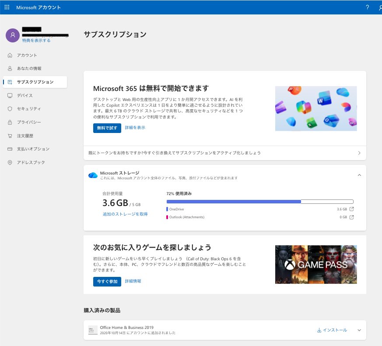Click the cart icon beside 注文履歴

click(x=10, y=136)
